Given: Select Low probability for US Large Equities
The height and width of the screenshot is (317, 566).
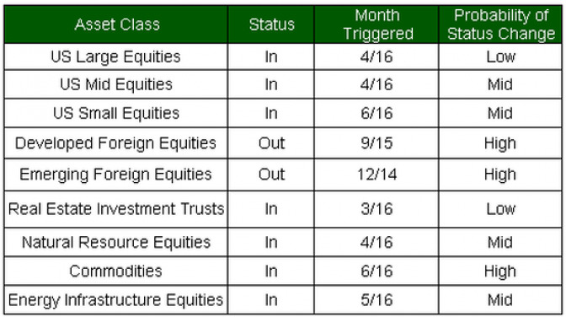Looking at the screenshot, I should coord(500,56).
